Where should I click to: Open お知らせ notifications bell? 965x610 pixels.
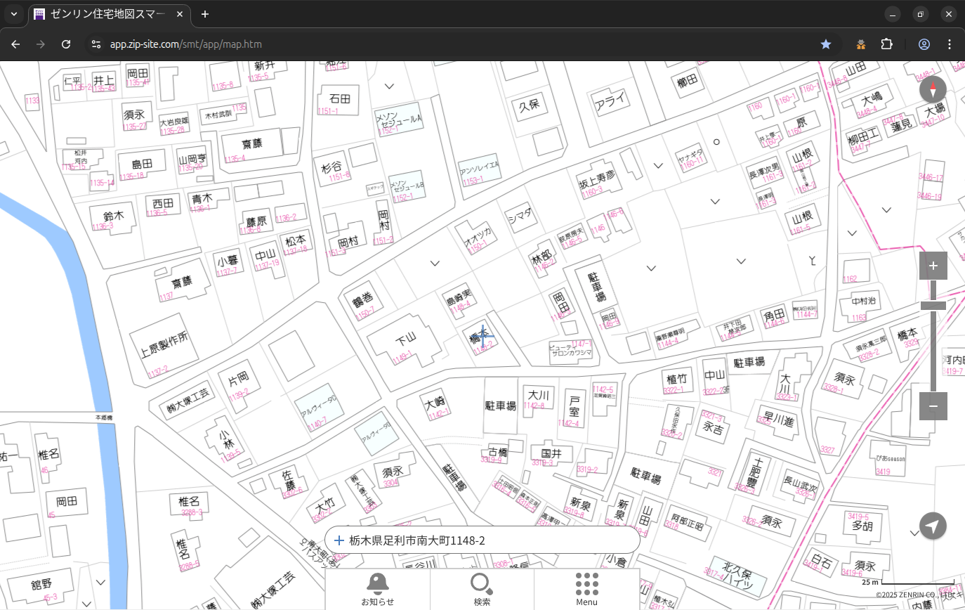click(377, 589)
